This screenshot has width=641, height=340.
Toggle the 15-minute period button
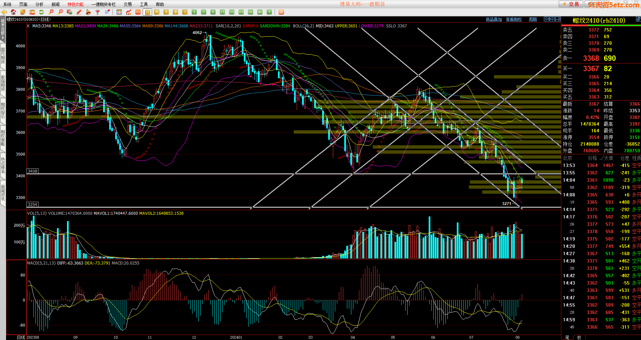[222, 12]
